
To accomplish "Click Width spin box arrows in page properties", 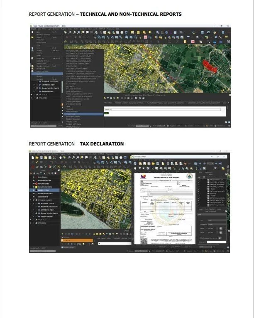I will (217, 228).
